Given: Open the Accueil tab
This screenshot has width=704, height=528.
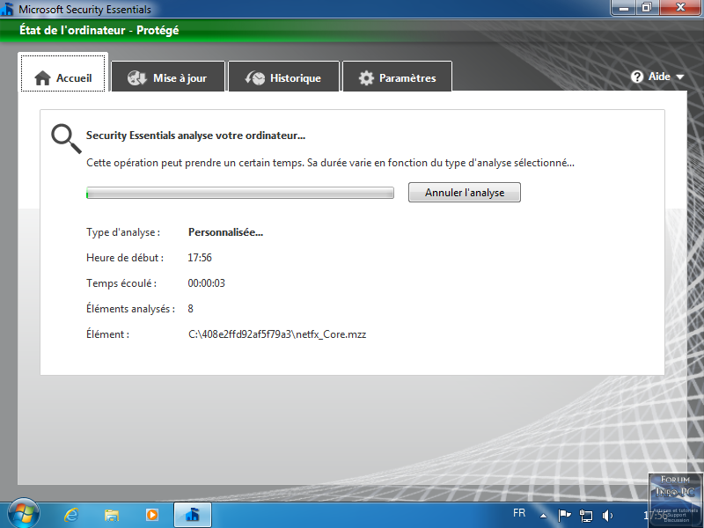Looking at the screenshot, I should pyautogui.click(x=63, y=77).
